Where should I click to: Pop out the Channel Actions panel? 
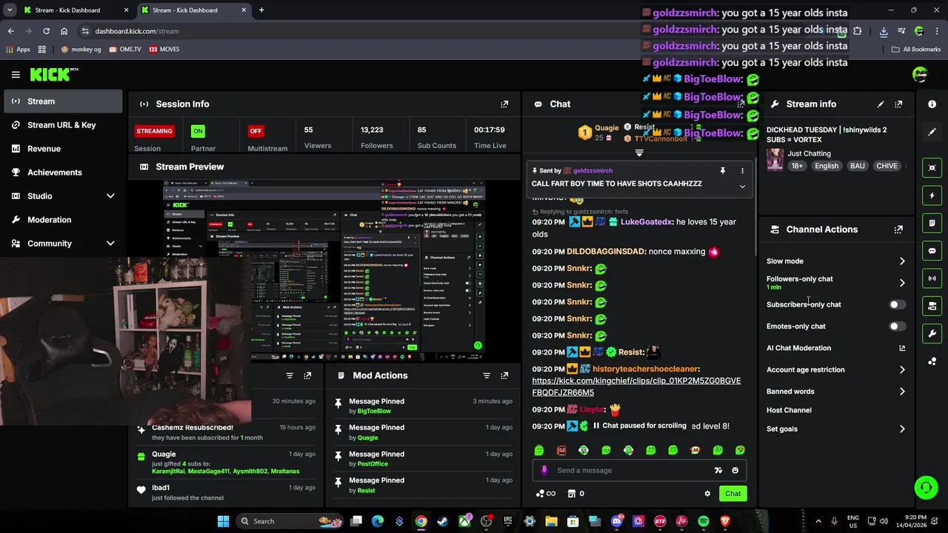898,229
